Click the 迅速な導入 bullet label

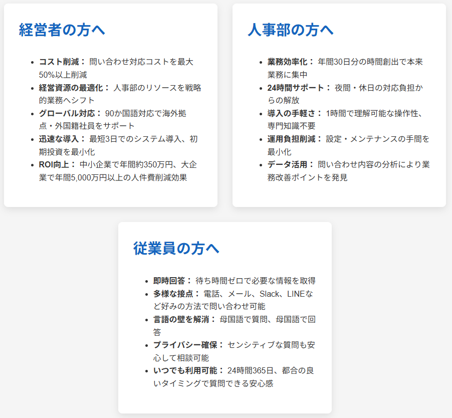[x=62, y=139]
